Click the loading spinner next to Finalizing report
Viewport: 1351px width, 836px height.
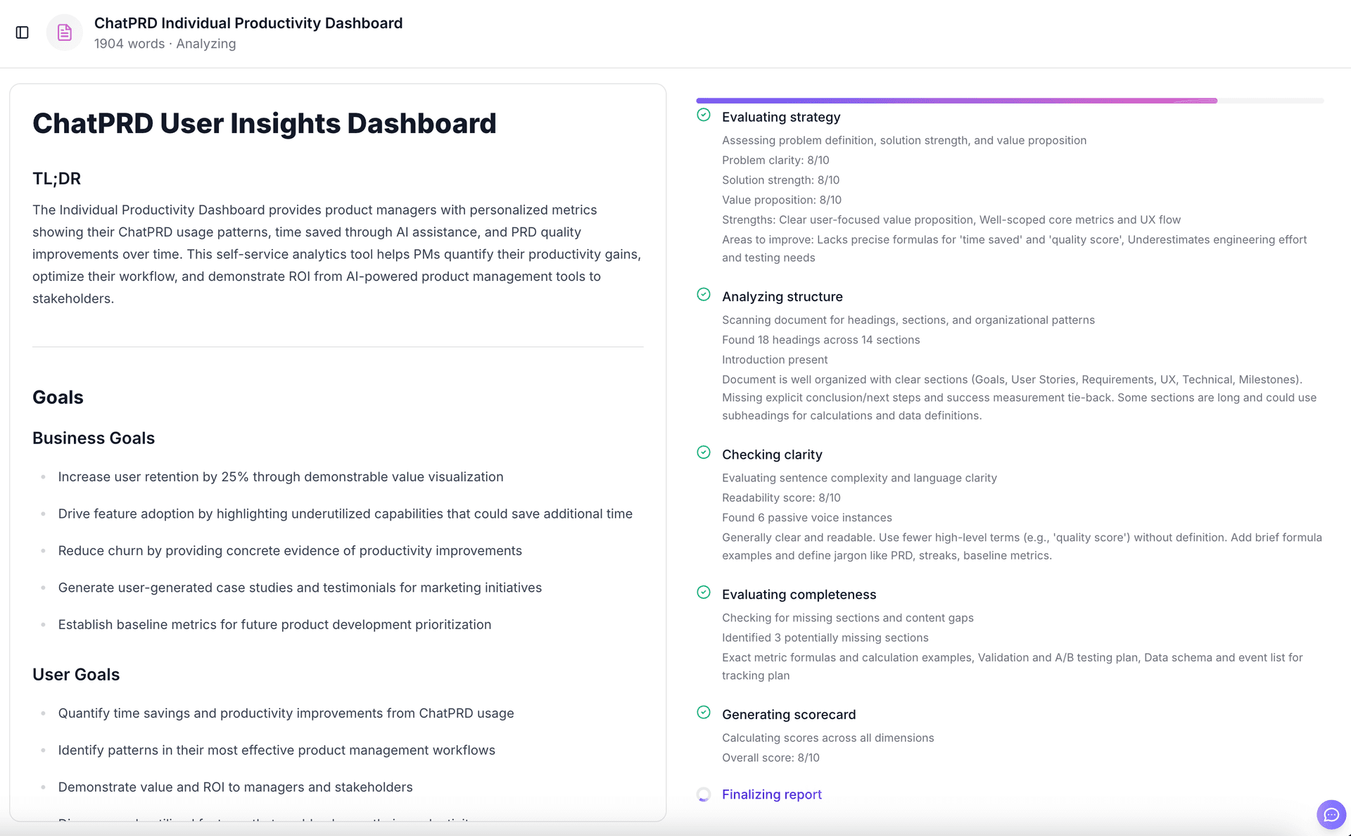[704, 794]
